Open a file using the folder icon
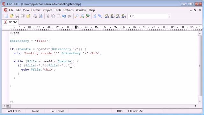This screenshot has width=204, height=115. point(12,16)
